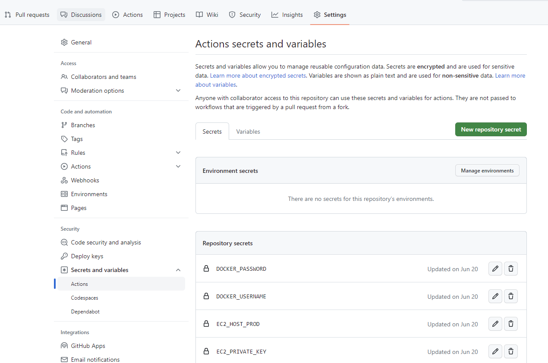Switch to the Variables tab
The height and width of the screenshot is (363, 548).
[248, 131]
